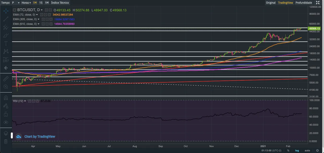Open the Horas timeframe dropdown
Image resolution: width=324 pixels, height=153 pixels.
point(26,3)
